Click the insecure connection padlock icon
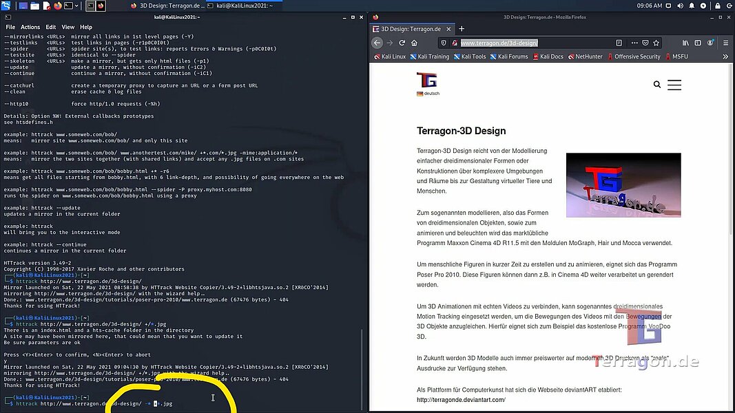 454,43
